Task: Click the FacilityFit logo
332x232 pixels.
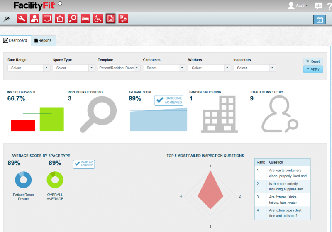Action: pos(35,6)
